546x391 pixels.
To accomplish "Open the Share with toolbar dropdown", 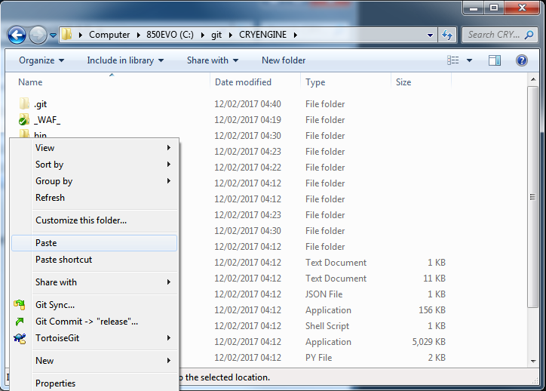I will [x=213, y=60].
